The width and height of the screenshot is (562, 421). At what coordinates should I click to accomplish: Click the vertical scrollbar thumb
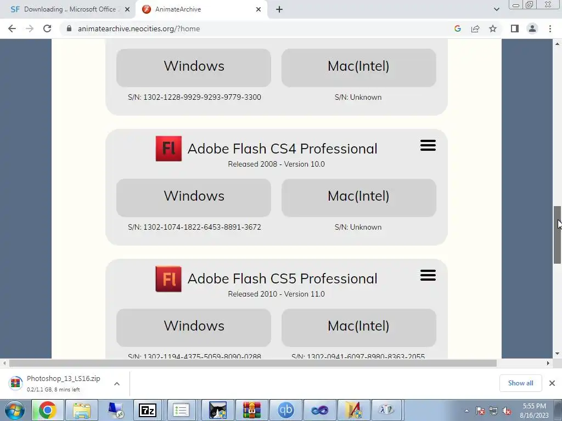coord(557,235)
